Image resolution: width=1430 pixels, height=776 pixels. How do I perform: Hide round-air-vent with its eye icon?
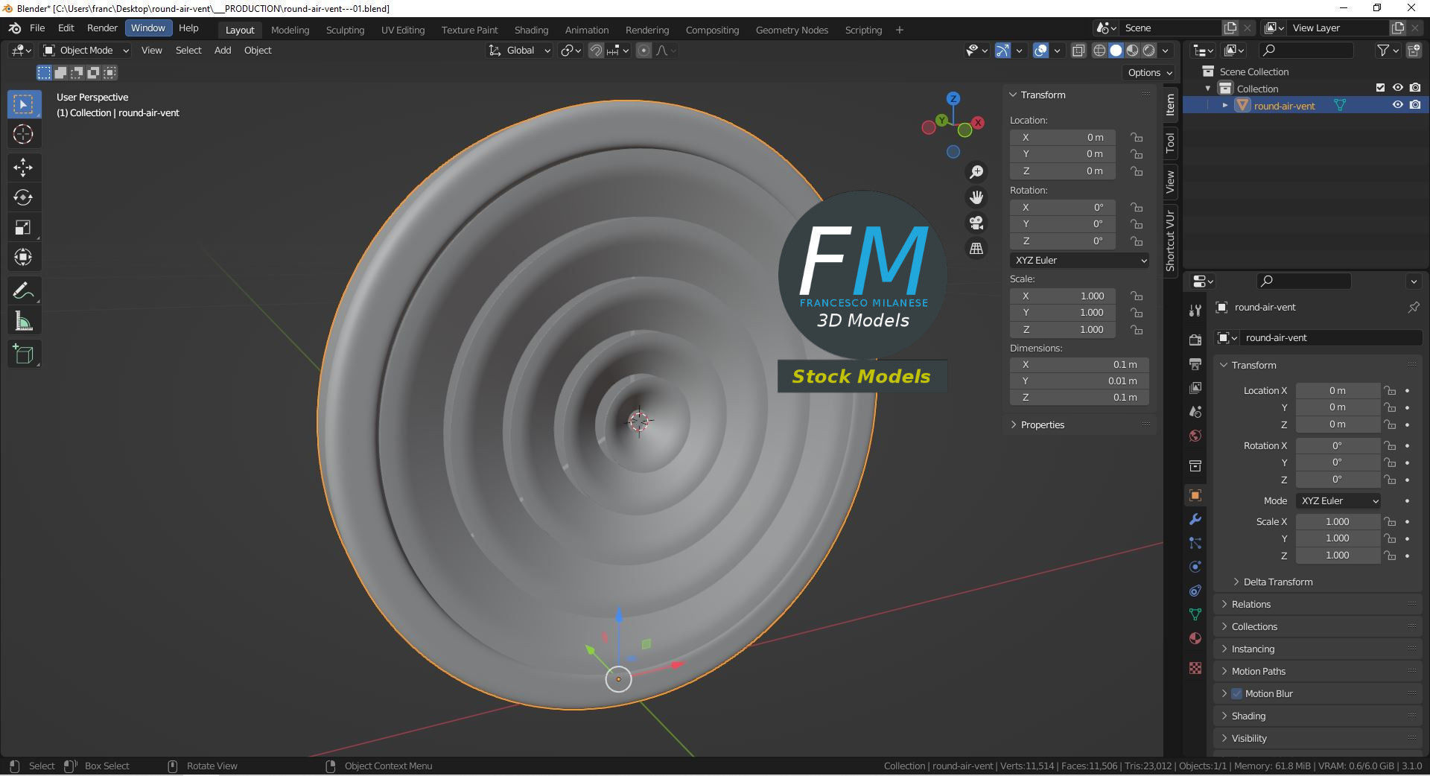tap(1398, 105)
